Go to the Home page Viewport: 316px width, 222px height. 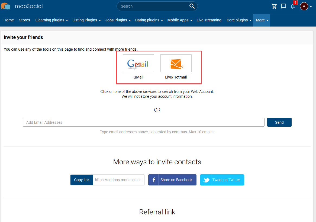[9, 20]
